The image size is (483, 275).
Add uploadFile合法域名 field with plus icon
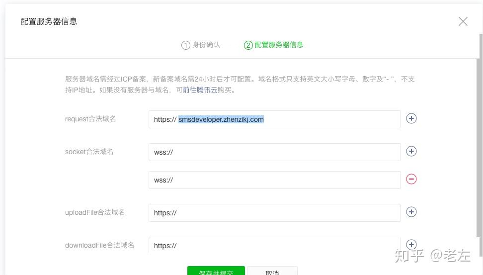click(x=411, y=212)
